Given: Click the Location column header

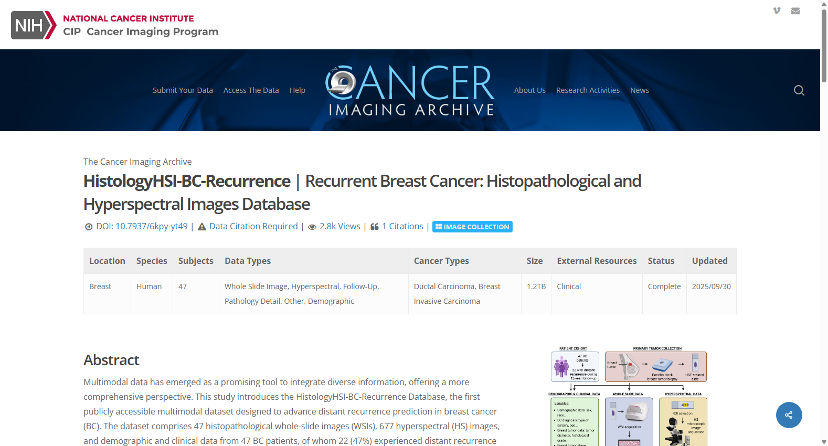Looking at the screenshot, I should coord(107,261).
